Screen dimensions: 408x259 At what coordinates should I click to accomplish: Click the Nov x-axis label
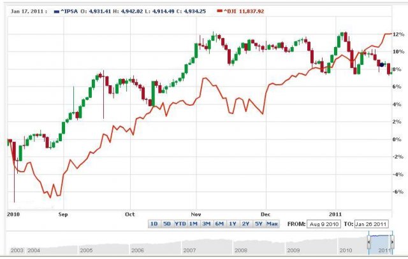[x=196, y=214]
